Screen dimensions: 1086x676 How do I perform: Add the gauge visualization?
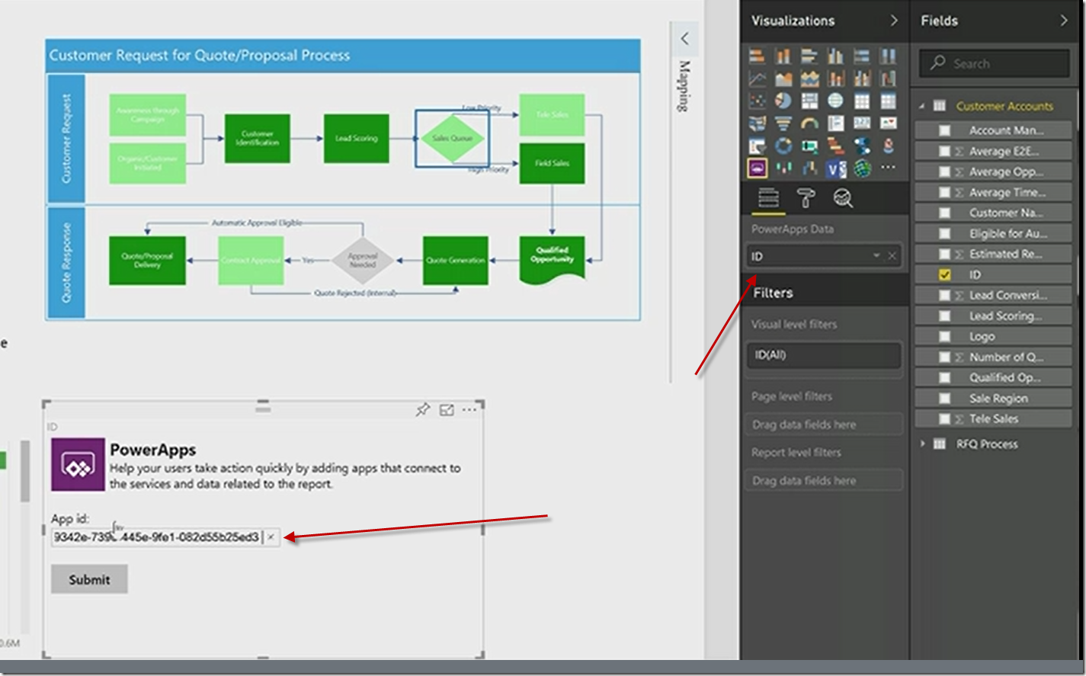pos(809,123)
